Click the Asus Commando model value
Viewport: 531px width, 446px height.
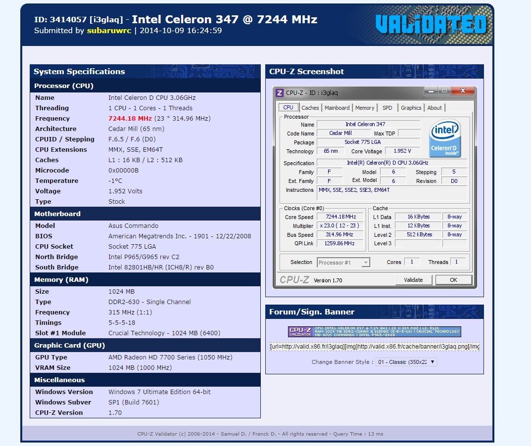(134, 225)
